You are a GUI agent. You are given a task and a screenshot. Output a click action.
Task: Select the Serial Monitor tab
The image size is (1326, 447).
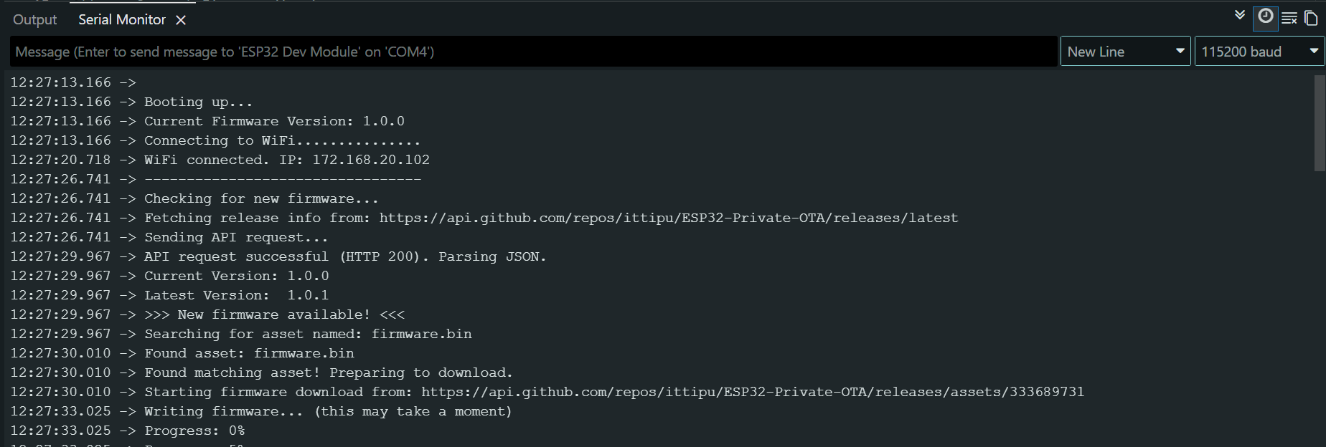(121, 20)
